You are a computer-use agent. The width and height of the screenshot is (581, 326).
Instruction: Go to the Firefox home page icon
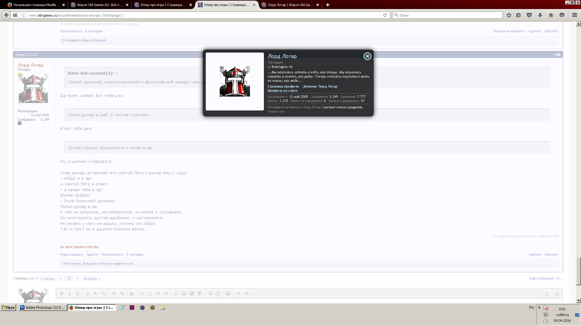(551, 15)
